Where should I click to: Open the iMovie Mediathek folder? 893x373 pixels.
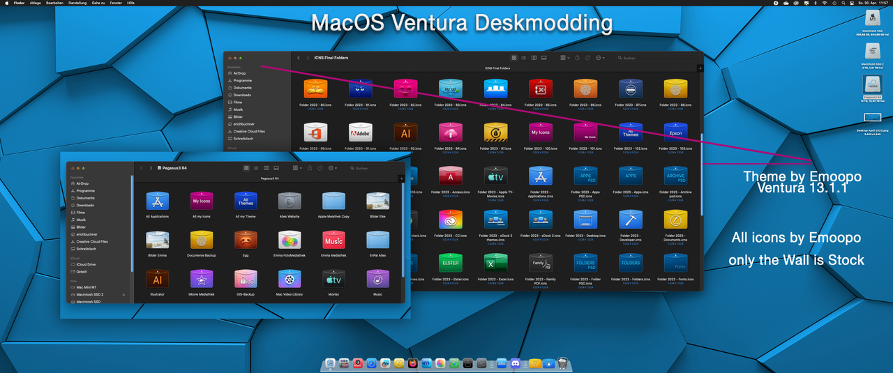tap(201, 279)
